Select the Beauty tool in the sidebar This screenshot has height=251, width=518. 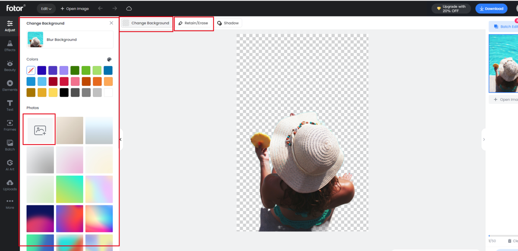tap(9, 66)
